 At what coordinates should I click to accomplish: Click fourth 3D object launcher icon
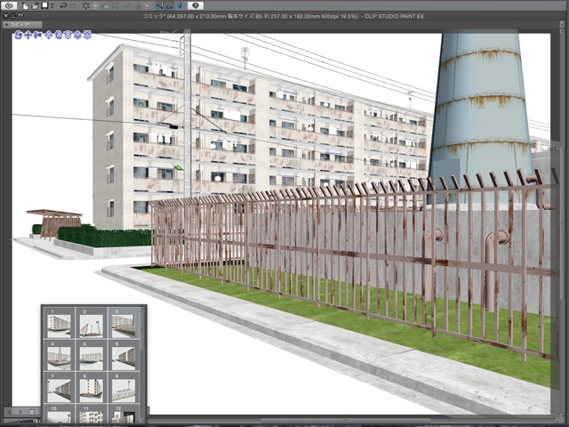point(50,35)
